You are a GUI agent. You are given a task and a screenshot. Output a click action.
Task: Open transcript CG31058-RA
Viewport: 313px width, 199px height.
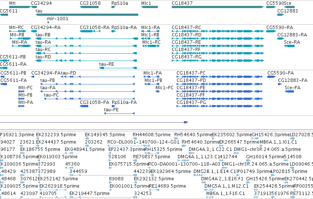(x=90, y=31)
